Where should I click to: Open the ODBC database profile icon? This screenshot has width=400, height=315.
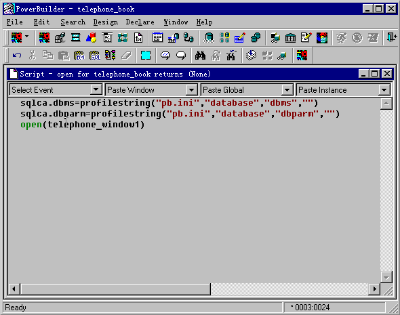click(209, 38)
